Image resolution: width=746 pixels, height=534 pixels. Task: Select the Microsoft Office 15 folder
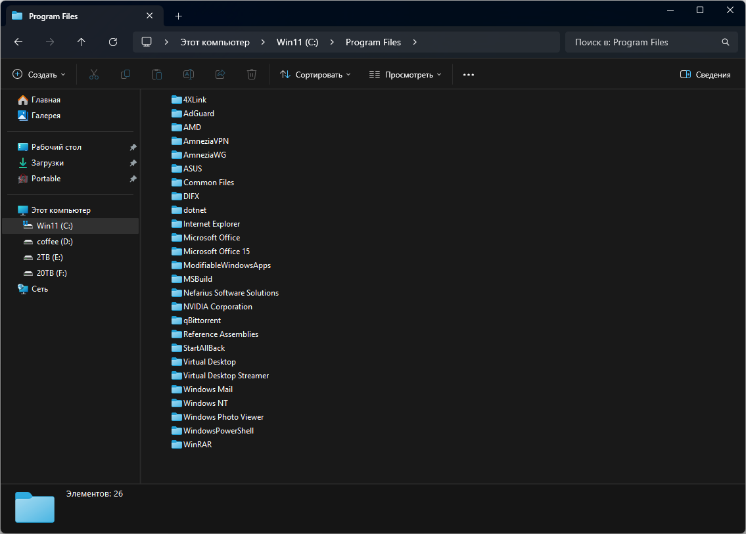pos(211,251)
